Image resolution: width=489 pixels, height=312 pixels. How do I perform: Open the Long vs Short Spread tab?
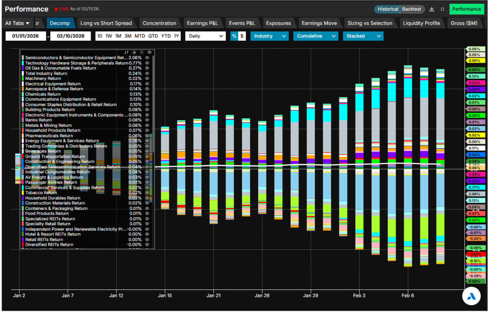click(x=106, y=23)
